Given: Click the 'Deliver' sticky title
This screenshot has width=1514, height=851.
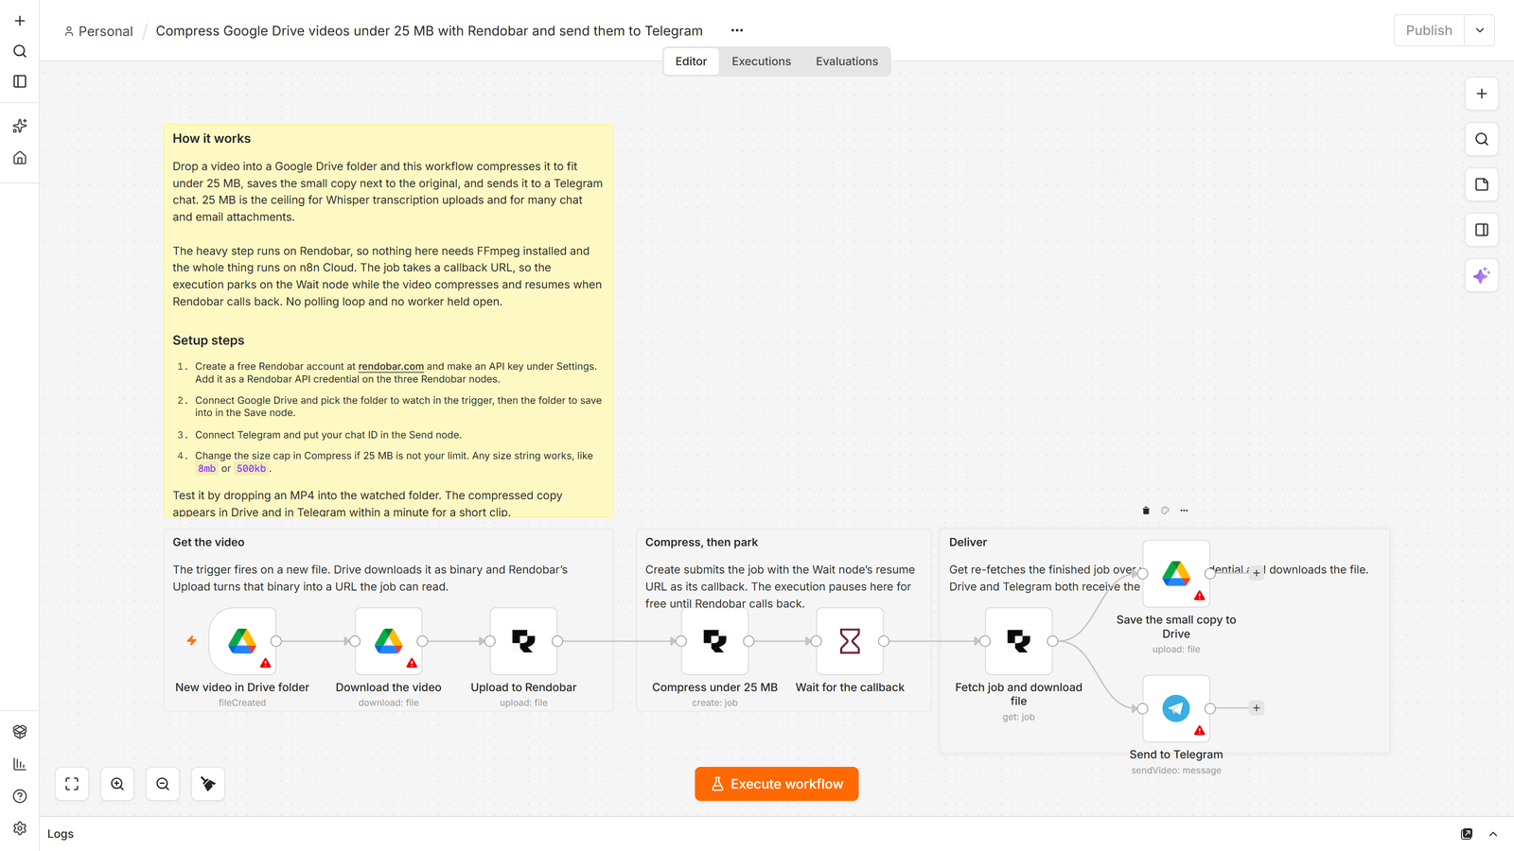Looking at the screenshot, I should pos(968,543).
